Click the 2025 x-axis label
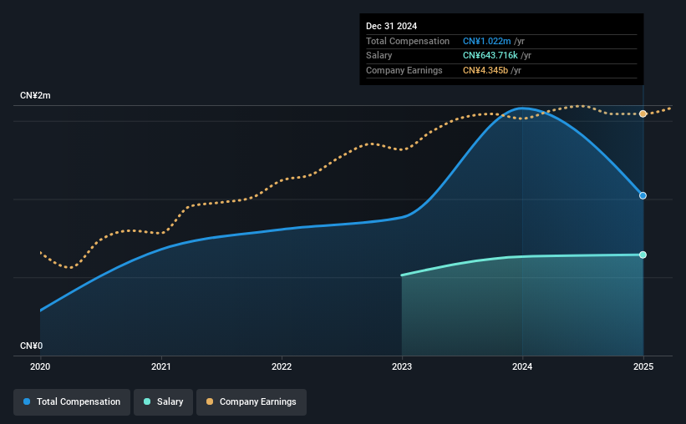Image resolution: width=686 pixels, height=424 pixels. click(643, 366)
